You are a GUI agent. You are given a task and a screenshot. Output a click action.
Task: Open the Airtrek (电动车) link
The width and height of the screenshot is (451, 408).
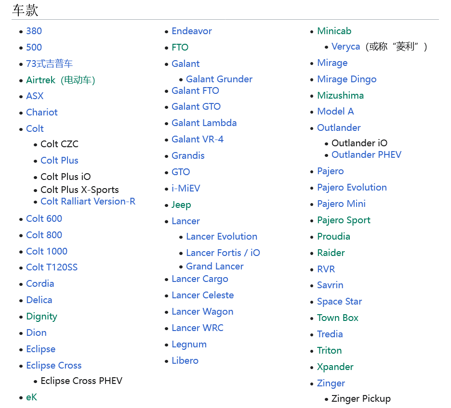(61, 80)
